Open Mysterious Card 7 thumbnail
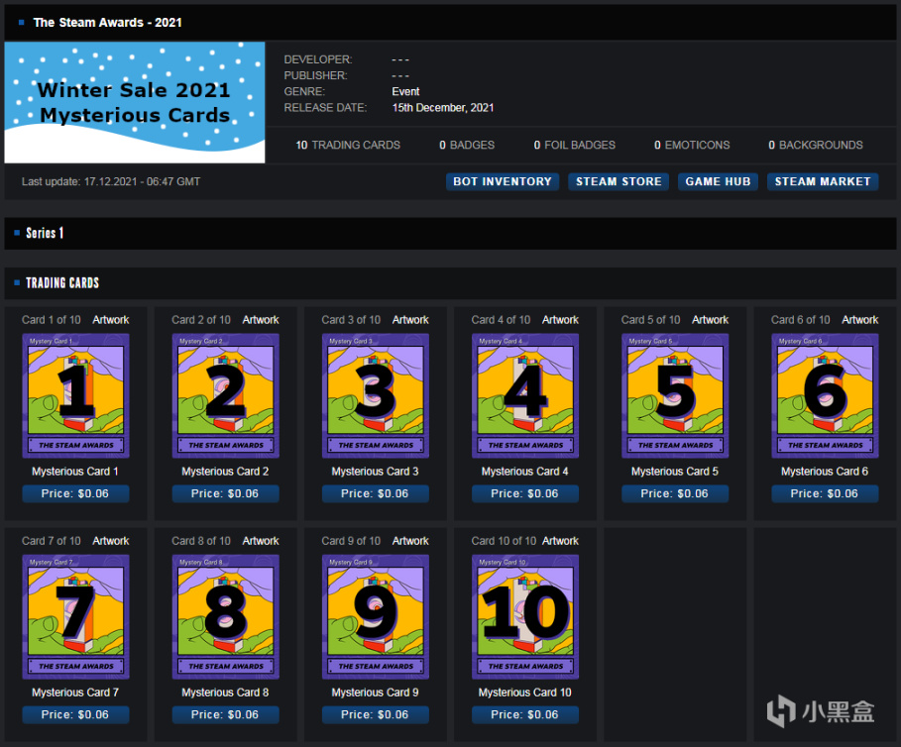Image resolution: width=901 pixels, height=747 pixels. pos(76,616)
